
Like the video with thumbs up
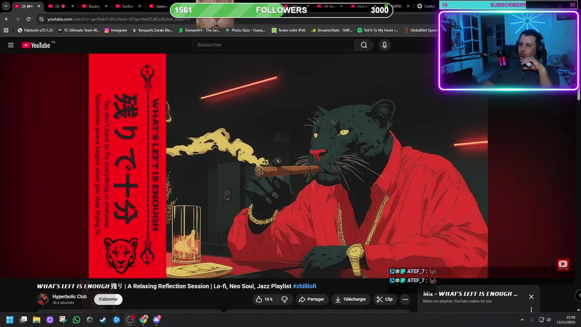point(264,299)
